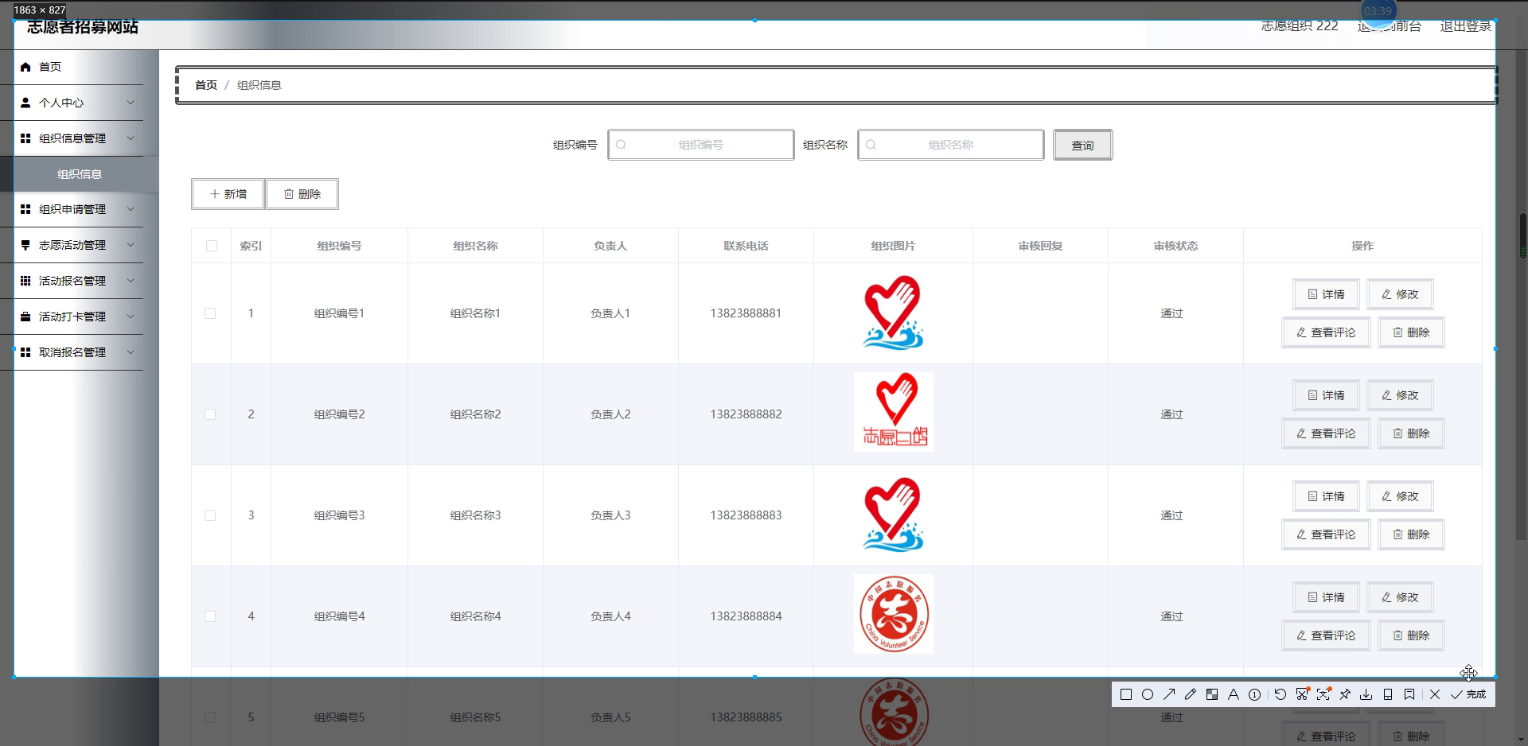
Task: Select the arrow annotation tool
Action: 1169,694
